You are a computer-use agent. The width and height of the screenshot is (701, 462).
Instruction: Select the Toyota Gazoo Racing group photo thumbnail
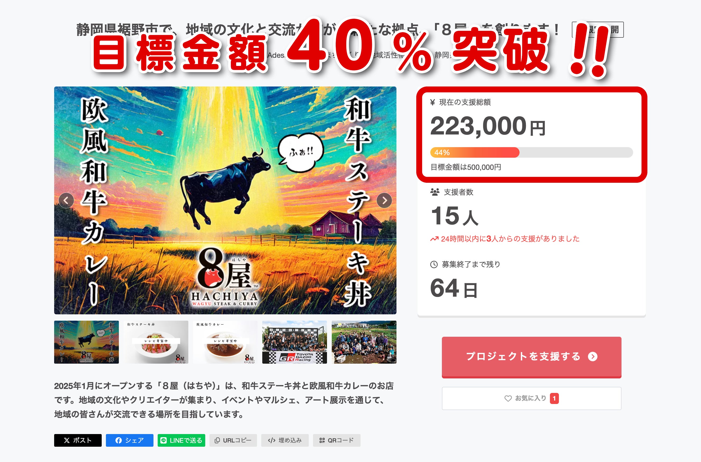(295, 342)
